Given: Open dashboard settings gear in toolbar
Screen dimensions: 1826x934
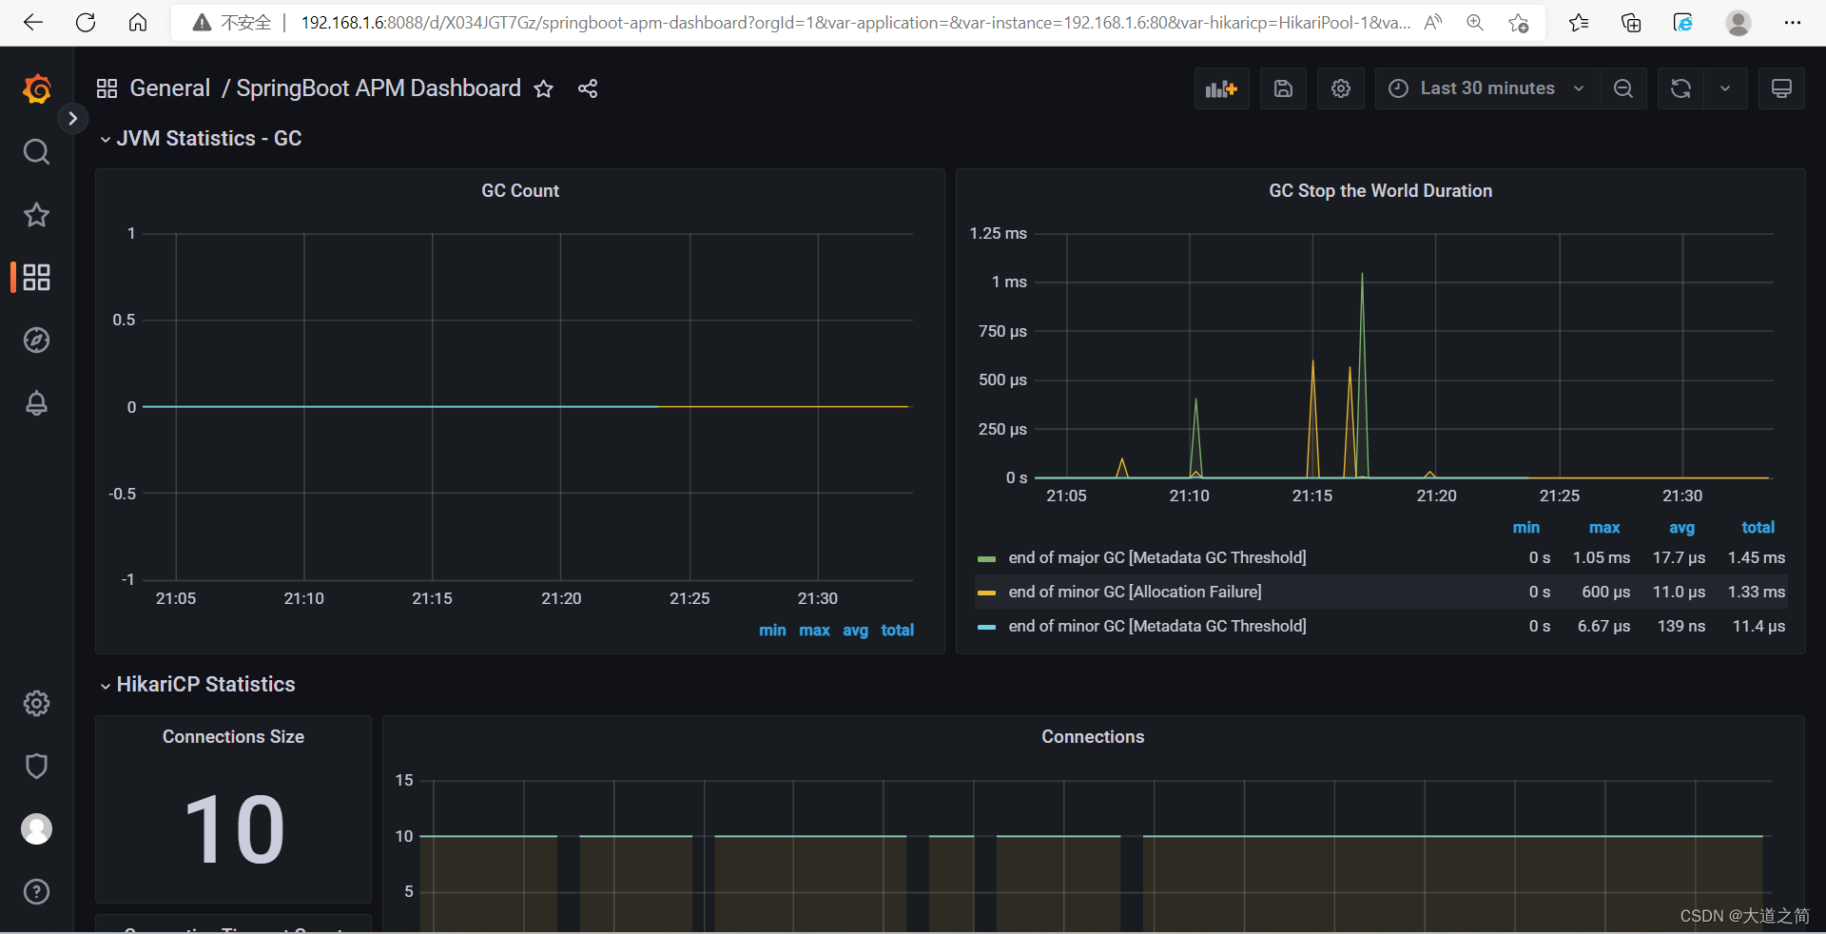Looking at the screenshot, I should pos(1341,88).
